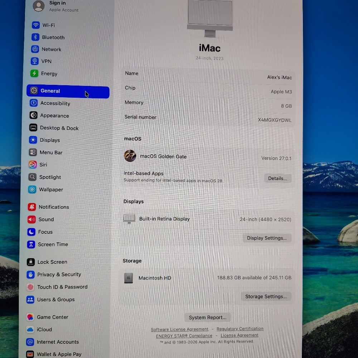358x358 pixels.
Task: Open Focus moon icon
Action: tap(31, 232)
